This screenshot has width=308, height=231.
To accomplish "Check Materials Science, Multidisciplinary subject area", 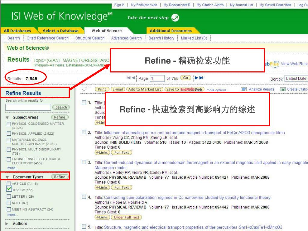I will (x=9, y=140).
